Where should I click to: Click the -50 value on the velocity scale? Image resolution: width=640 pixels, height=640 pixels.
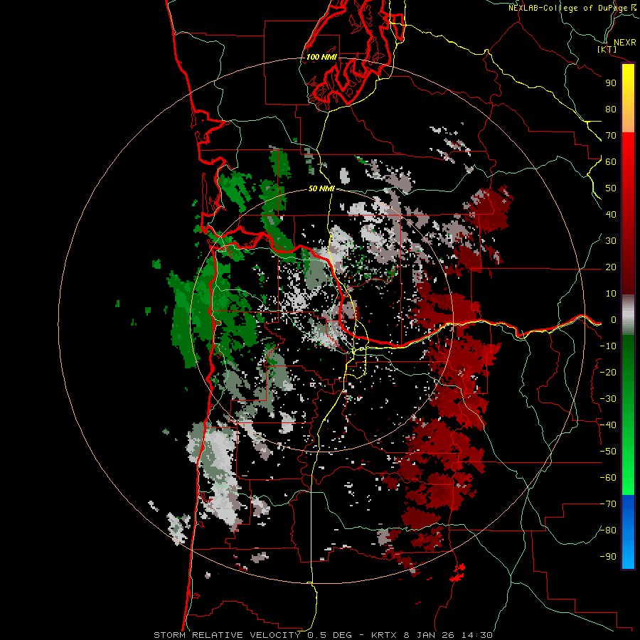point(608,452)
